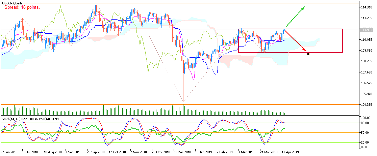This screenshot has width=377, height=156.
Task: Click the 11 Apr 2019 date label
Action: coord(290,152)
